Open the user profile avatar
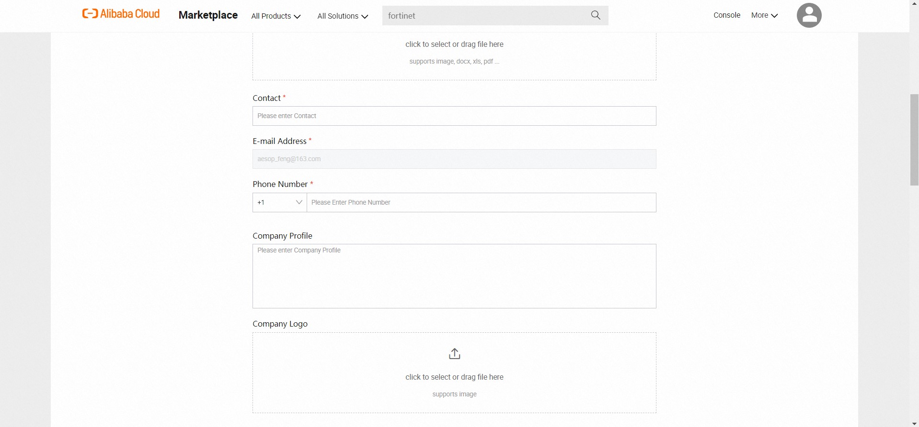This screenshot has width=919, height=427. coord(809,15)
